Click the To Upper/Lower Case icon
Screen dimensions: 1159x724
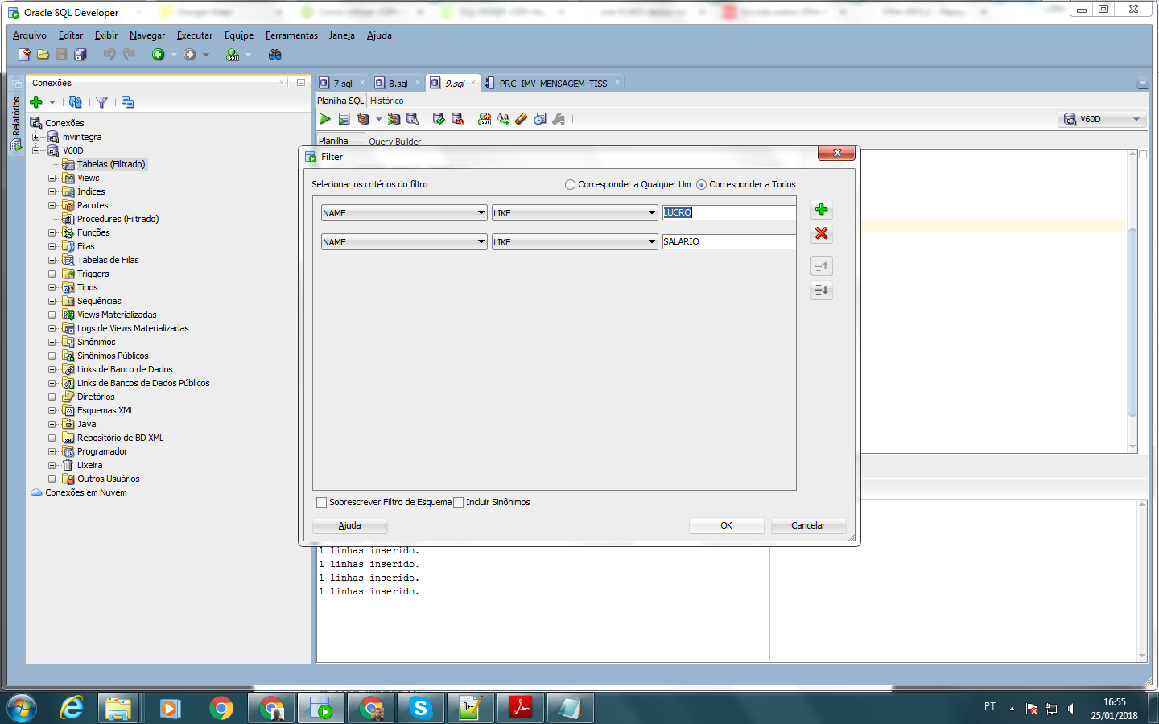(503, 119)
